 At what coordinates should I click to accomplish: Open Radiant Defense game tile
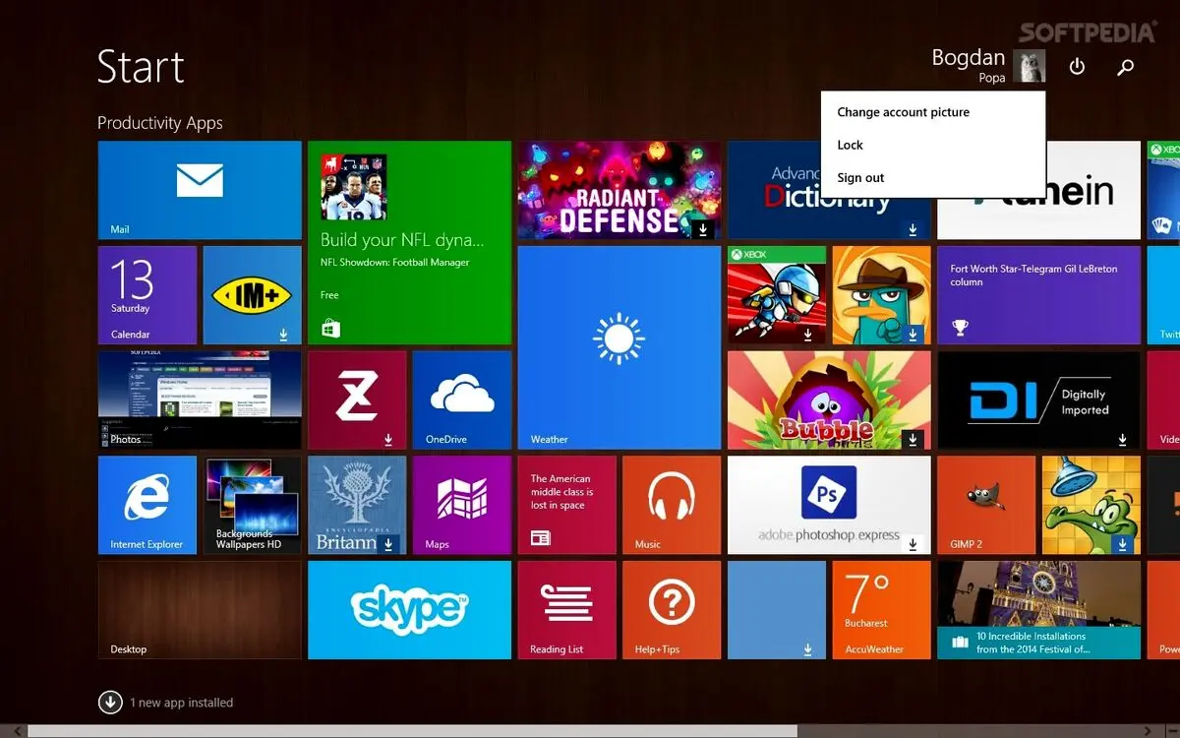pos(619,190)
